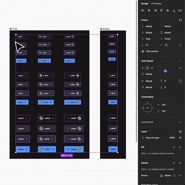Add a layout grid

[x=180, y=122]
